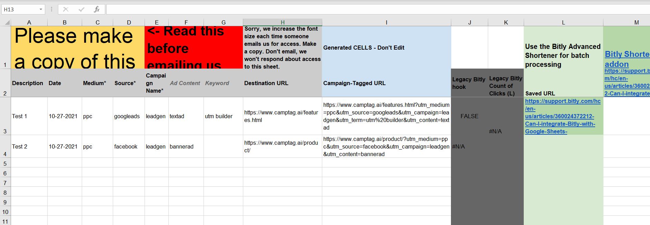Select the 'Destination URL' header cell

click(282, 83)
